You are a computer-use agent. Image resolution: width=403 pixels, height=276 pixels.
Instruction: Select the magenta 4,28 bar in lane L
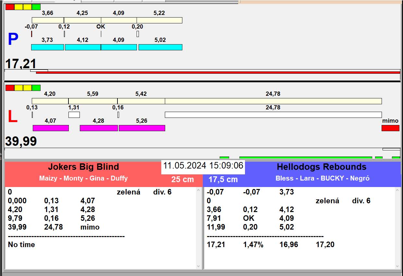pos(99,128)
